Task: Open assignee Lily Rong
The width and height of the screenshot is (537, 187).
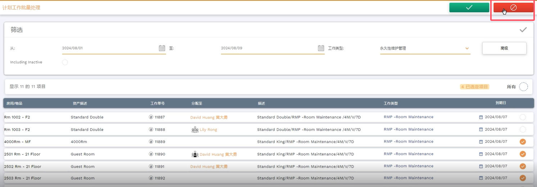Action: pyautogui.click(x=208, y=129)
